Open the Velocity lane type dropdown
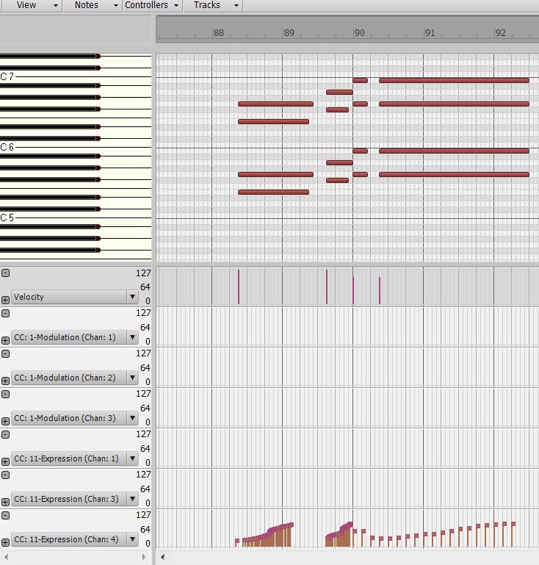539x565 pixels. point(132,297)
